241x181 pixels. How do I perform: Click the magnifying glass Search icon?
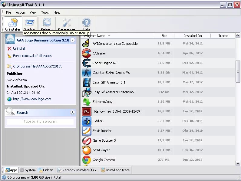10,111
